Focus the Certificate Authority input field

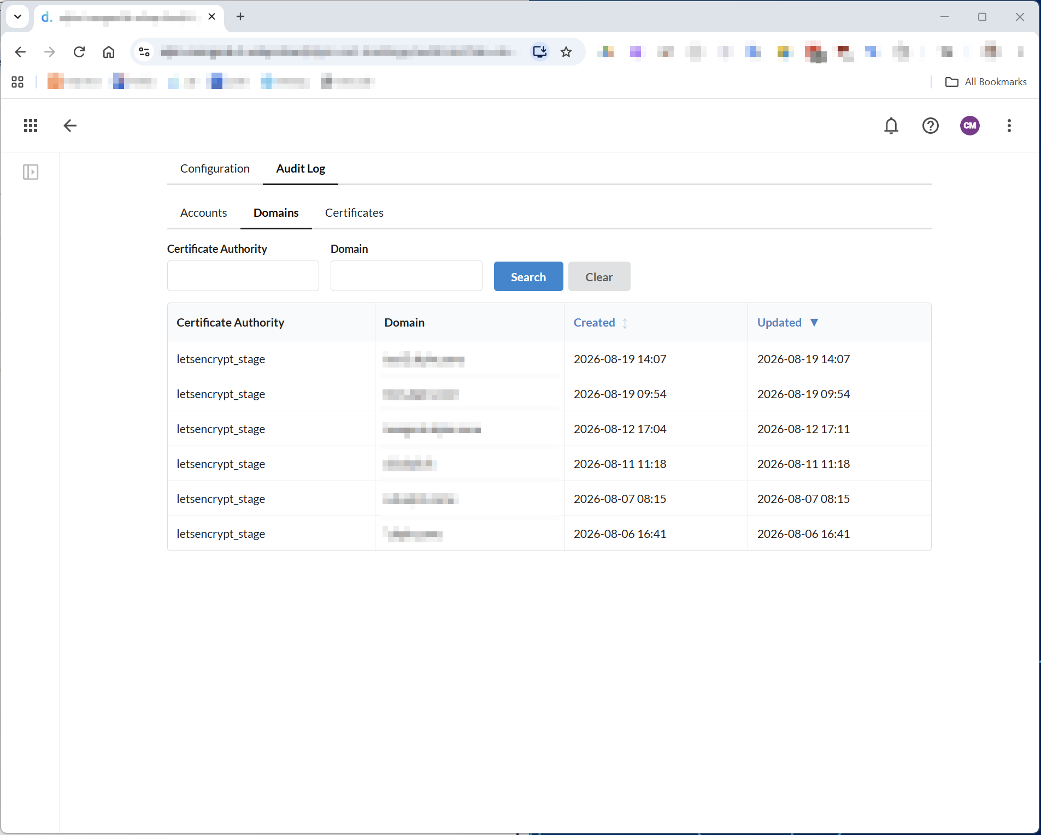[x=243, y=276]
